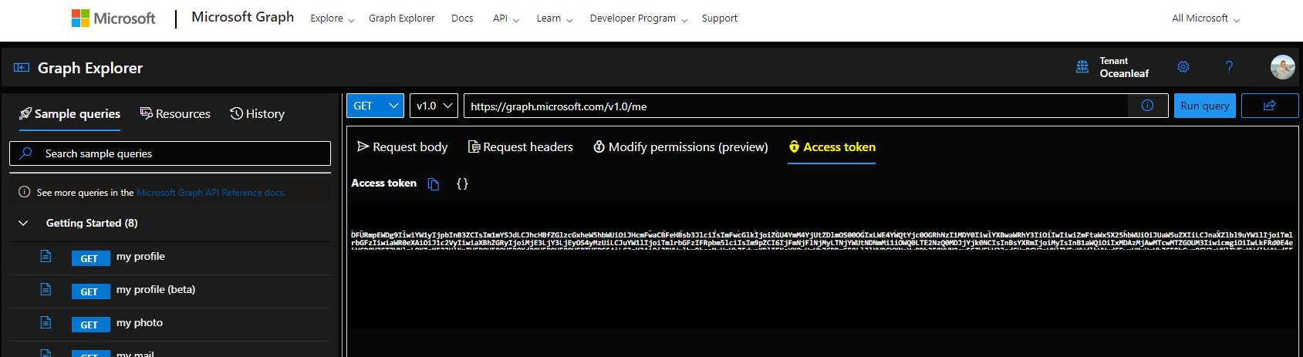Click the query URL input field
1303x357 pixels.
pyautogui.click(x=796, y=106)
